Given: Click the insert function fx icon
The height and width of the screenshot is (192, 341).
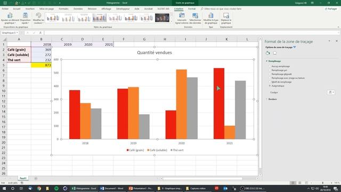Looking at the screenshot, I should 40,33.
